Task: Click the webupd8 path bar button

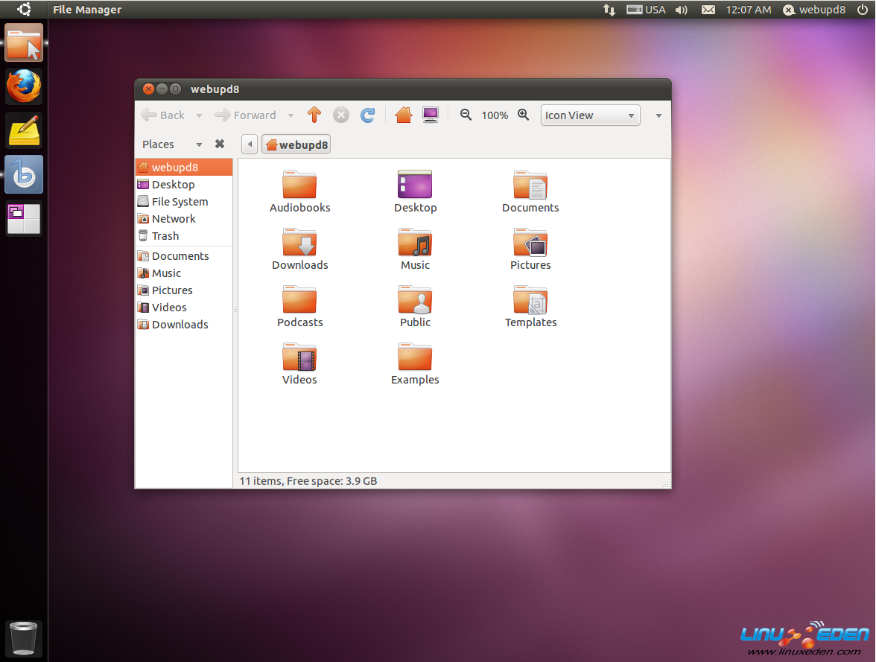Action: pyautogui.click(x=296, y=144)
